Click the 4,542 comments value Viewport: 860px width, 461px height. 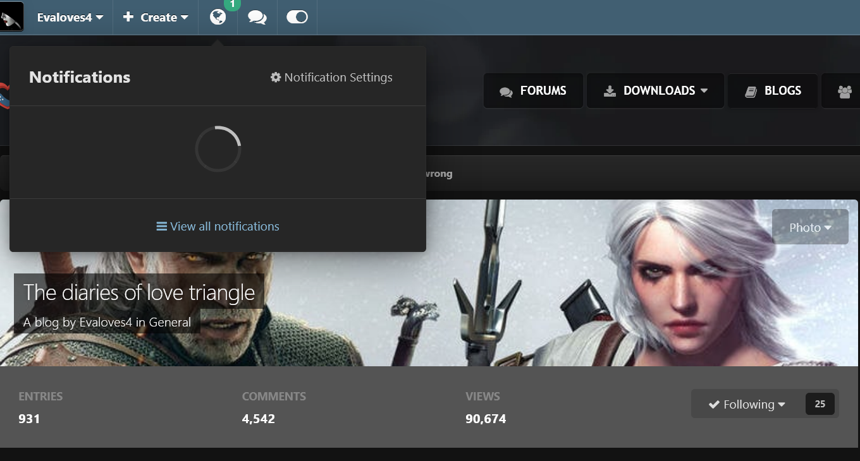259,419
